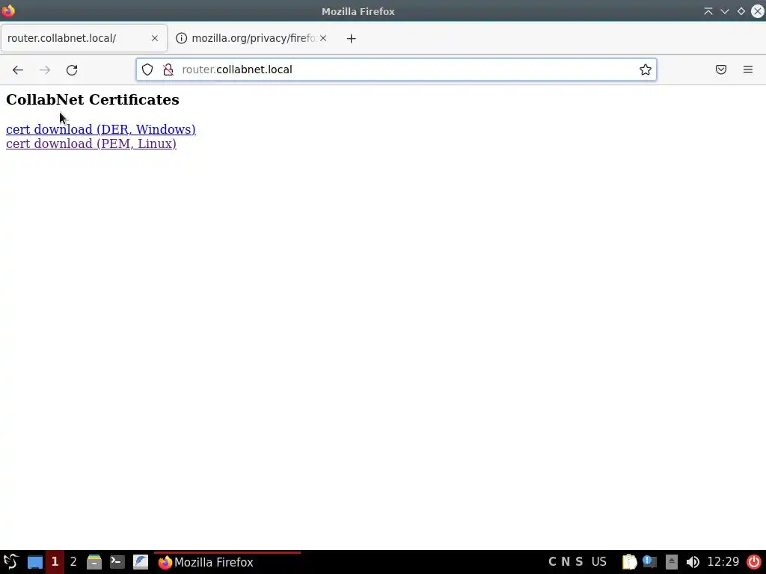
Task: Switch to the router.collabnet.local tab
Action: pos(84,38)
